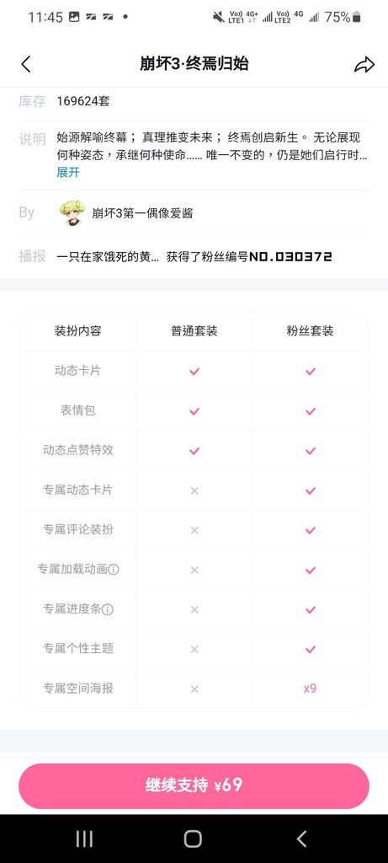Tap Android back navigation icon
388x863 pixels.
tap(301, 839)
